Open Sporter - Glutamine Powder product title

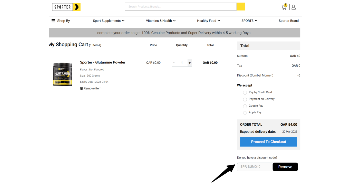coord(103,62)
